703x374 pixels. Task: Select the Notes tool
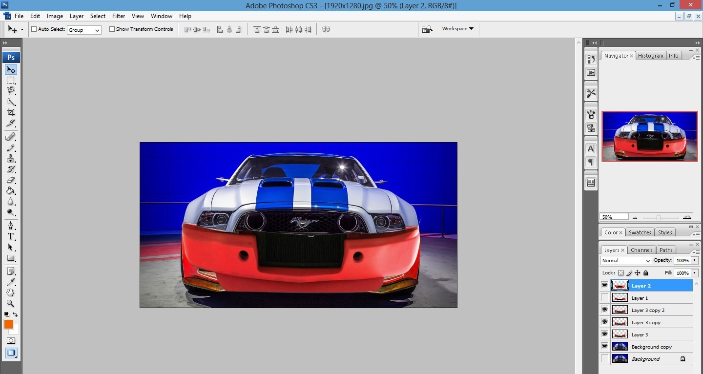(x=11, y=271)
